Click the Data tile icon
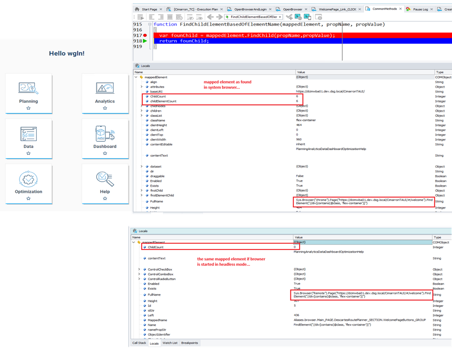Screen dimensions: 452x352 coord(28,134)
